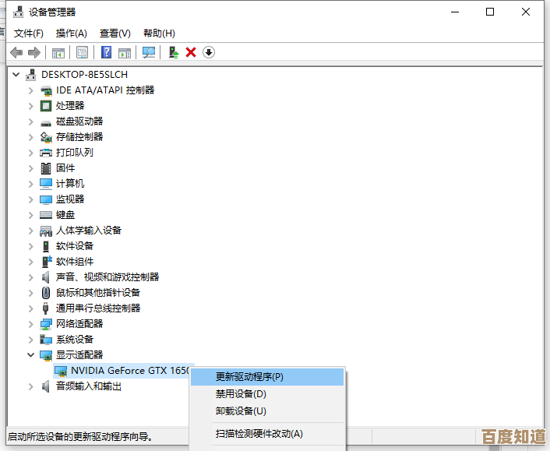Collapse the DESKTOP-8E5SLCH root node
This screenshot has height=451, width=550.
[16, 74]
